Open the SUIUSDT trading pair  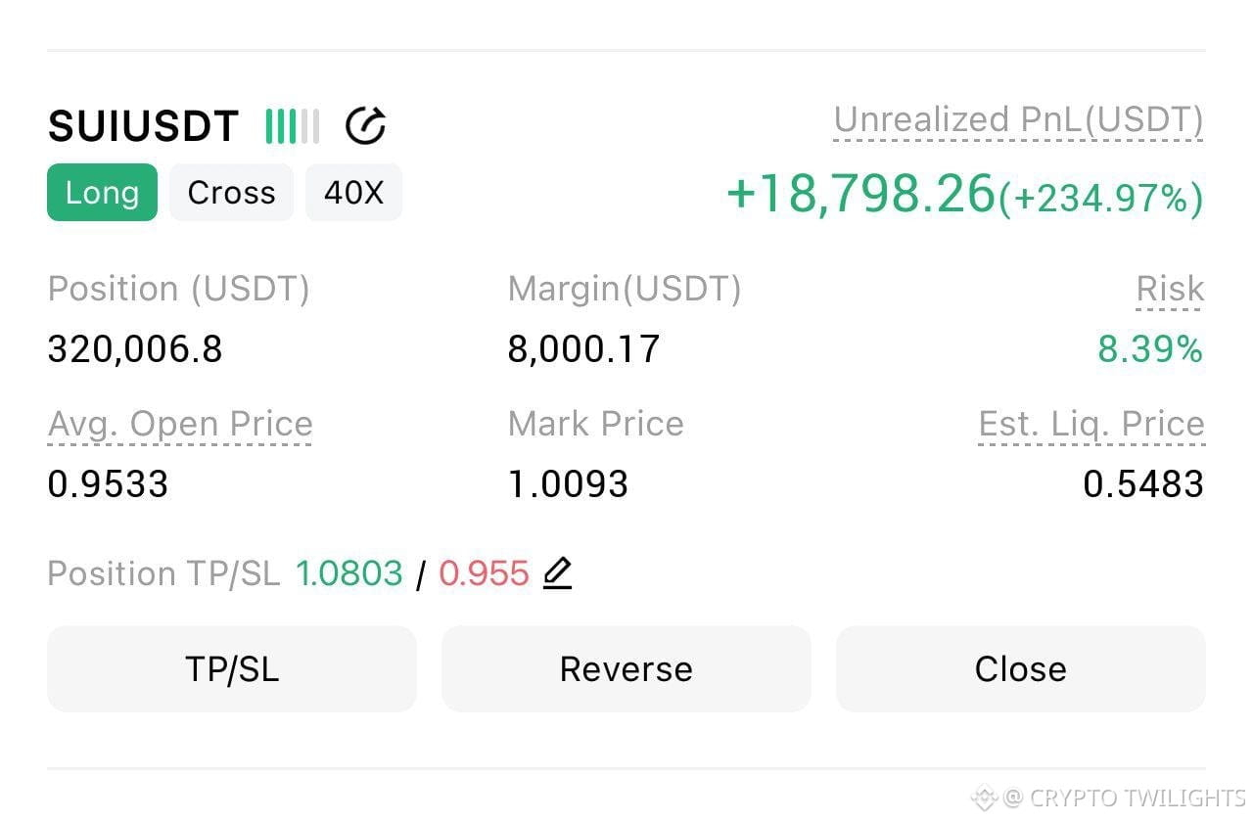[x=143, y=126]
